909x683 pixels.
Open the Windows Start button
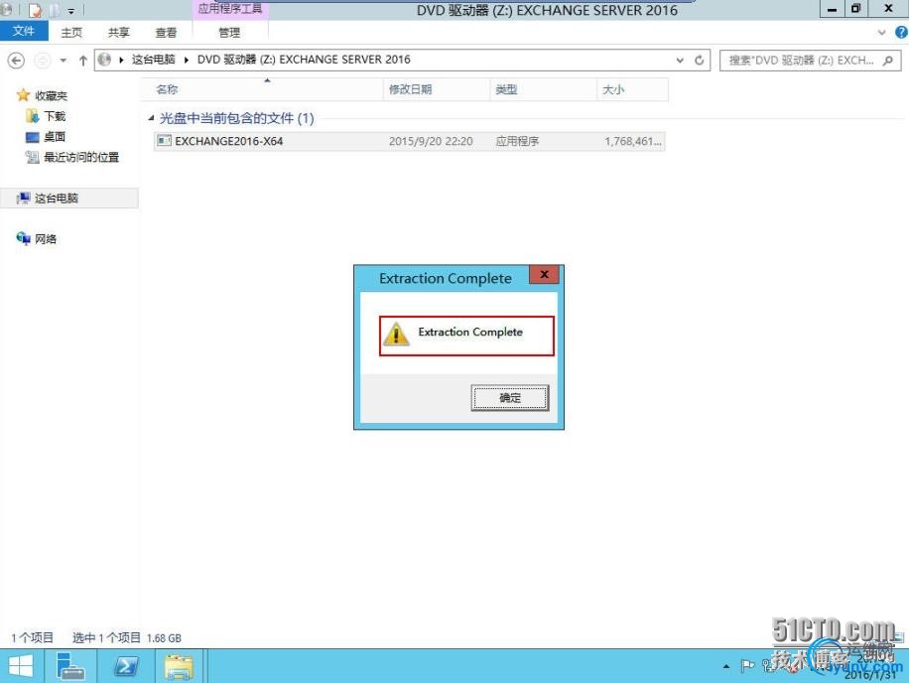21,666
